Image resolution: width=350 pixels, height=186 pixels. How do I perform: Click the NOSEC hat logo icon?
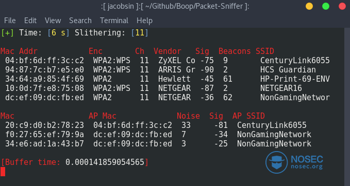(x=277, y=162)
